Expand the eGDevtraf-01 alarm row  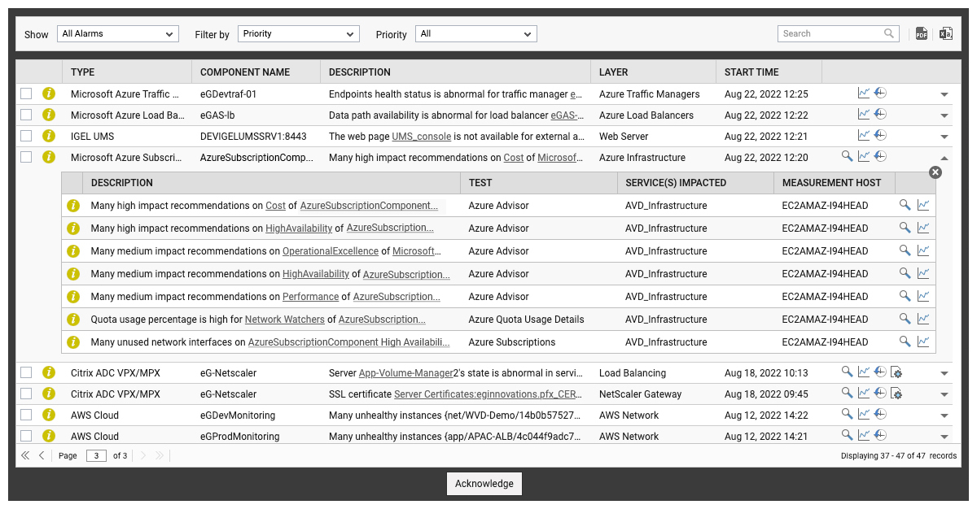[x=944, y=94]
